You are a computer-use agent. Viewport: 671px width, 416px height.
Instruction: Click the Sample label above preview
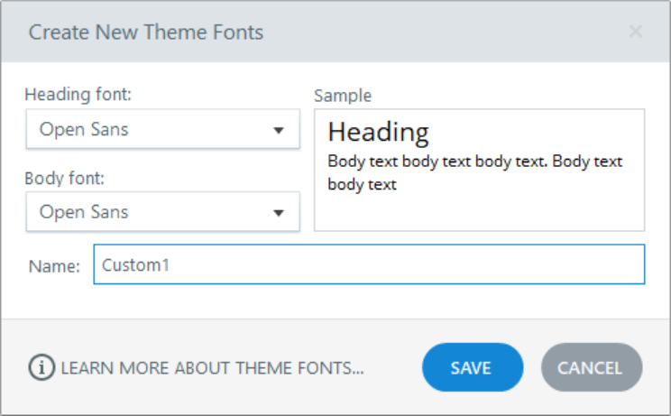coord(342,96)
